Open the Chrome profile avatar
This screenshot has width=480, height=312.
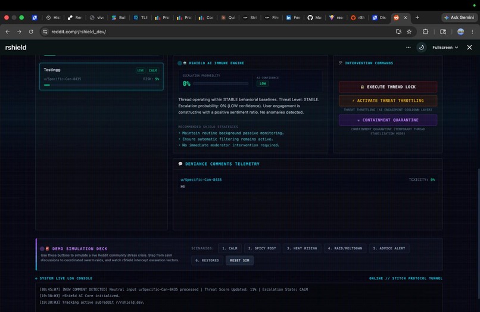pyautogui.click(x=460, y=32)
